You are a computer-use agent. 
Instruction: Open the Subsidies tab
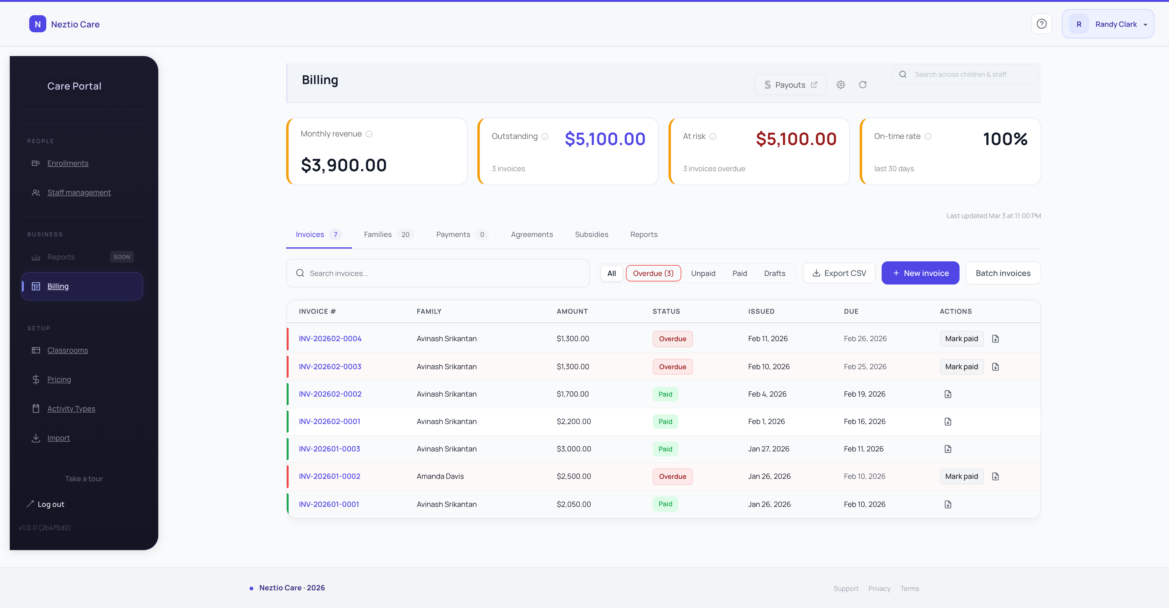pos(592,234)
